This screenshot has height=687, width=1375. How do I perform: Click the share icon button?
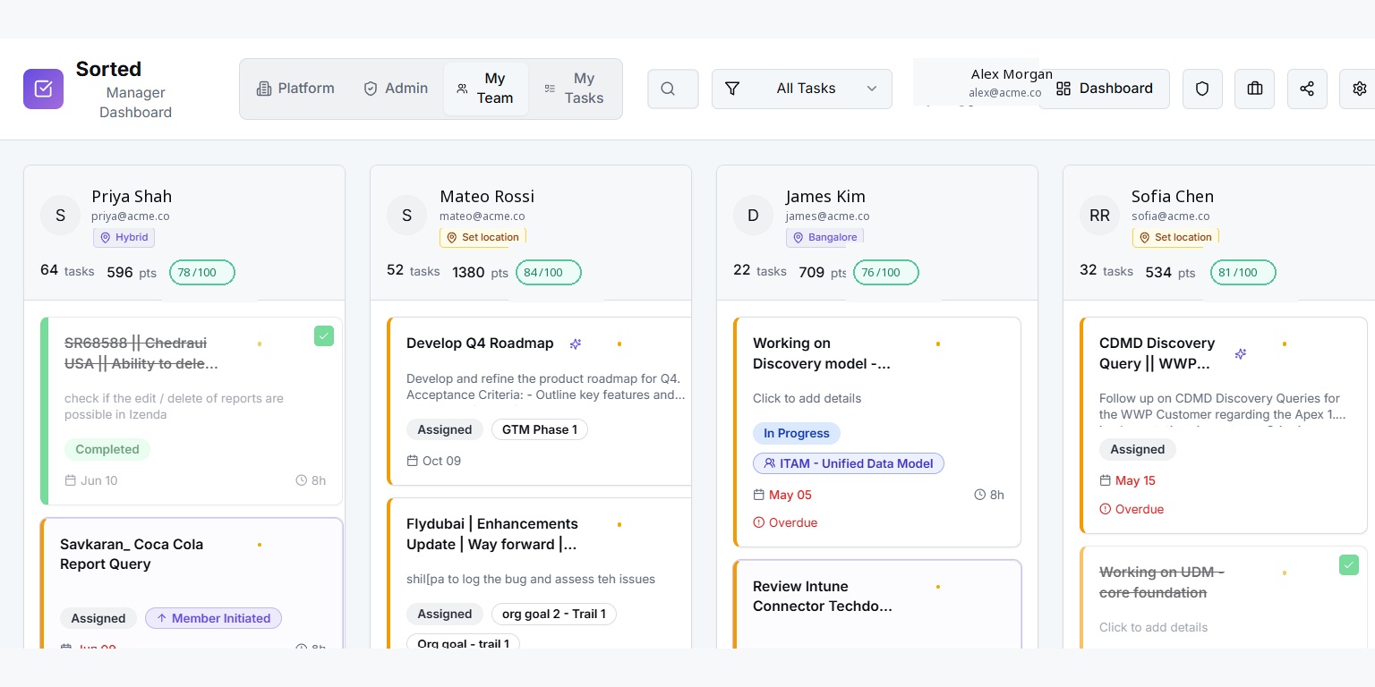pyautogui.click(x=1307, y=89)
